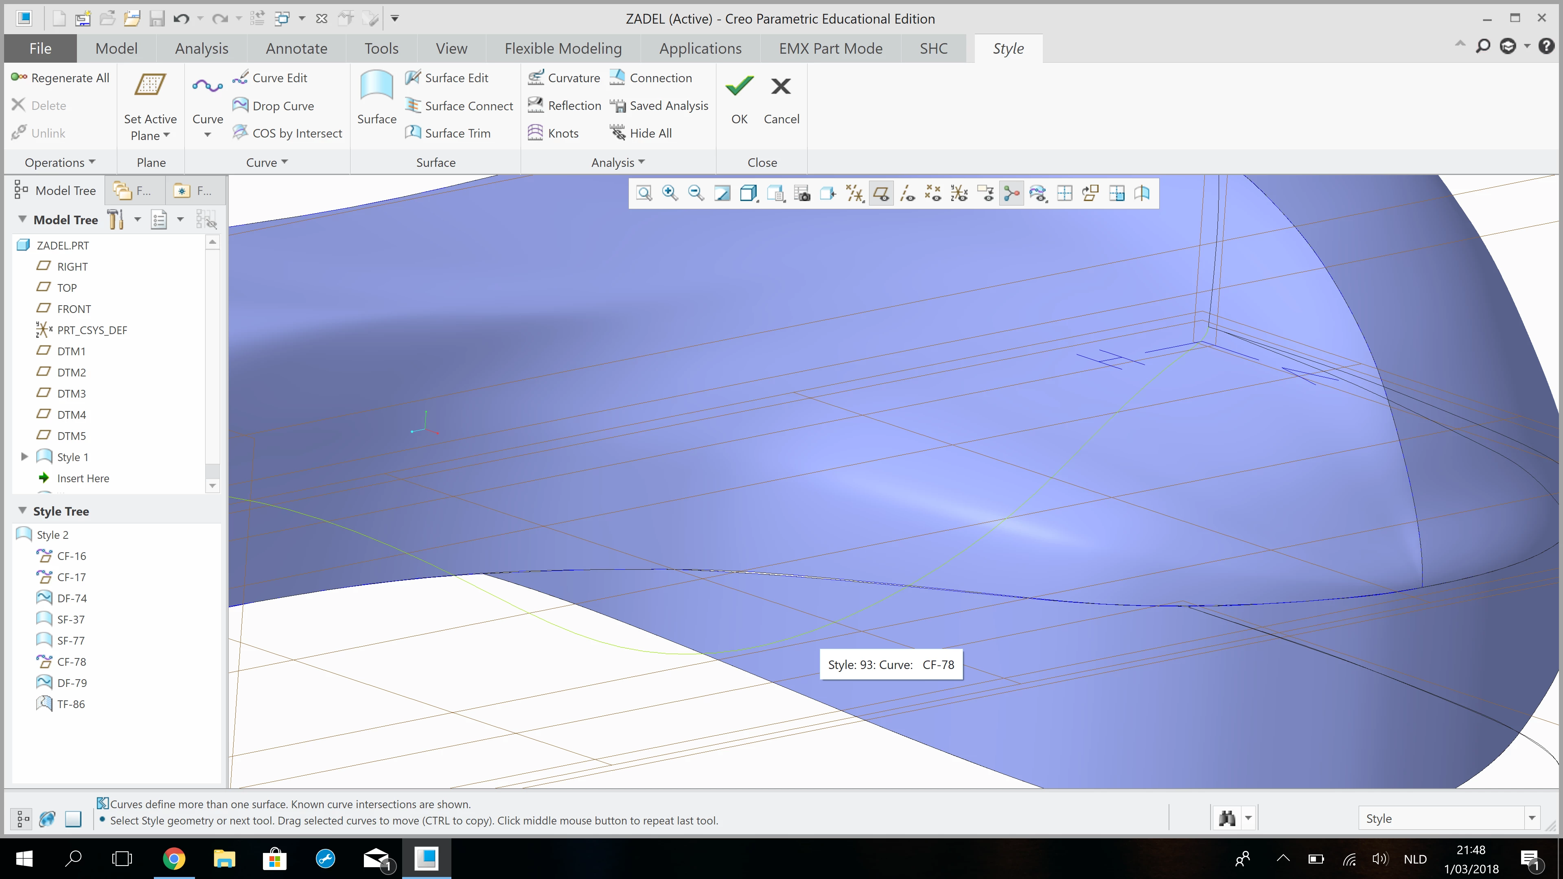Open Saved Analysis
The height and width of the screenshot is (879, 1563).
click(x=659, y=105)
